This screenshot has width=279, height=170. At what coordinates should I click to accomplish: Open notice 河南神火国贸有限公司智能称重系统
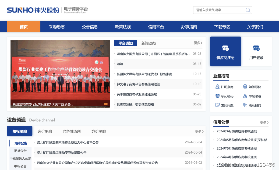(153, 54)
